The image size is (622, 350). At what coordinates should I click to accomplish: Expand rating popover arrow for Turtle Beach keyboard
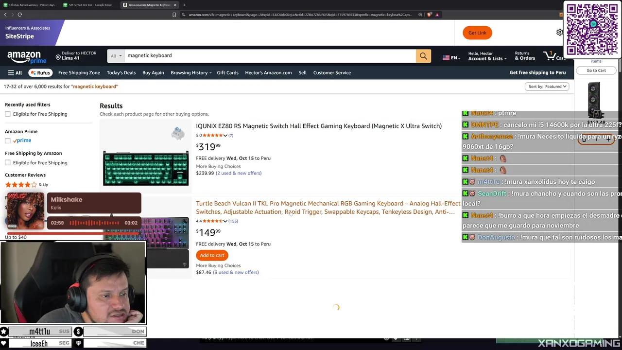pos(225,221)
